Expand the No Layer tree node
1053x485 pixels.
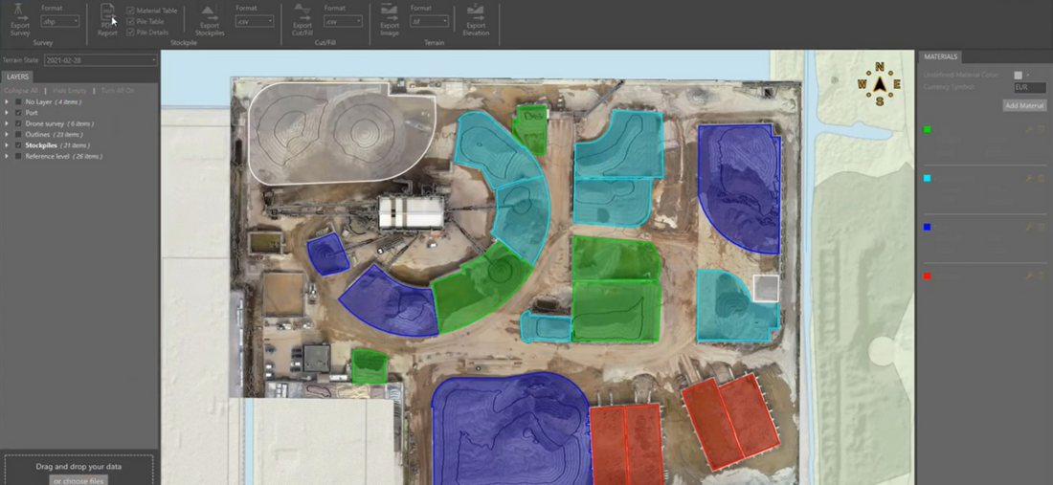pos(7,102)
